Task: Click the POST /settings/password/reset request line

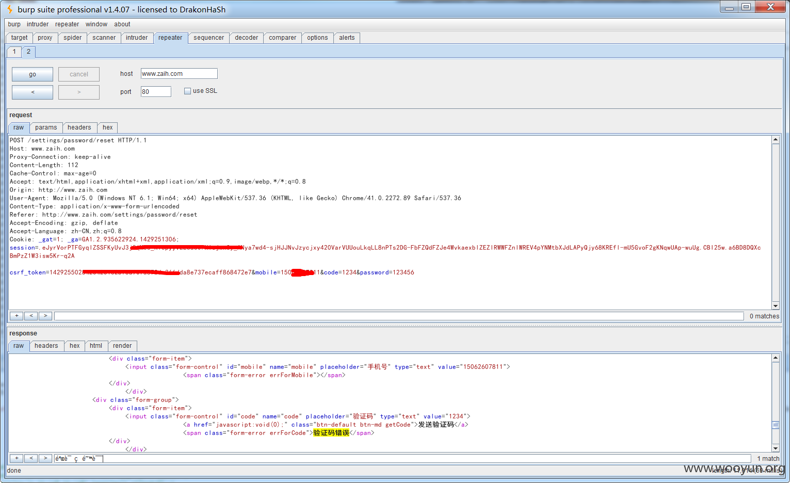Action: click(x=78, y=140)
